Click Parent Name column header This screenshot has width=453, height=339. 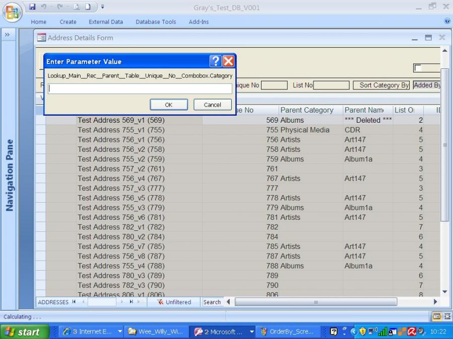coord(367,110)
